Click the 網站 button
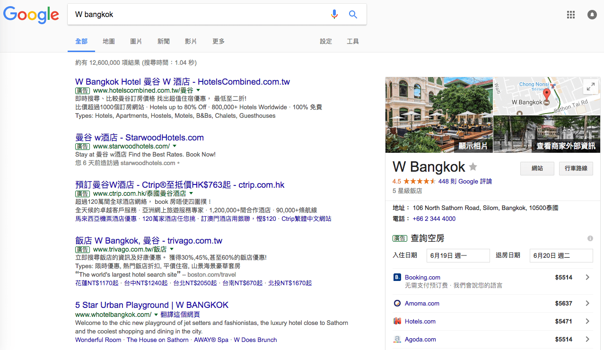This screenshot has width=604, height=350. coord(537,168)
